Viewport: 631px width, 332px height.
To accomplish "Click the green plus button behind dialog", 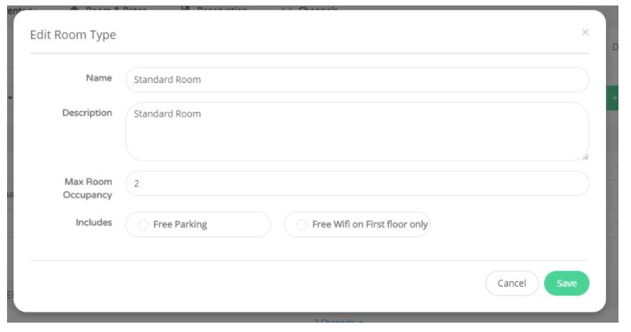I will coord(613,98).
